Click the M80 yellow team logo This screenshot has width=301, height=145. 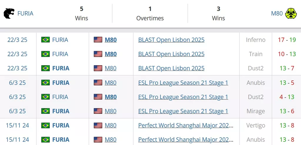coord(291,14)
